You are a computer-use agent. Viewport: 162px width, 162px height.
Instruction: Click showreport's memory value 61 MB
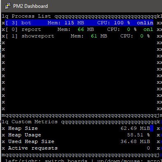pos(99,36)
